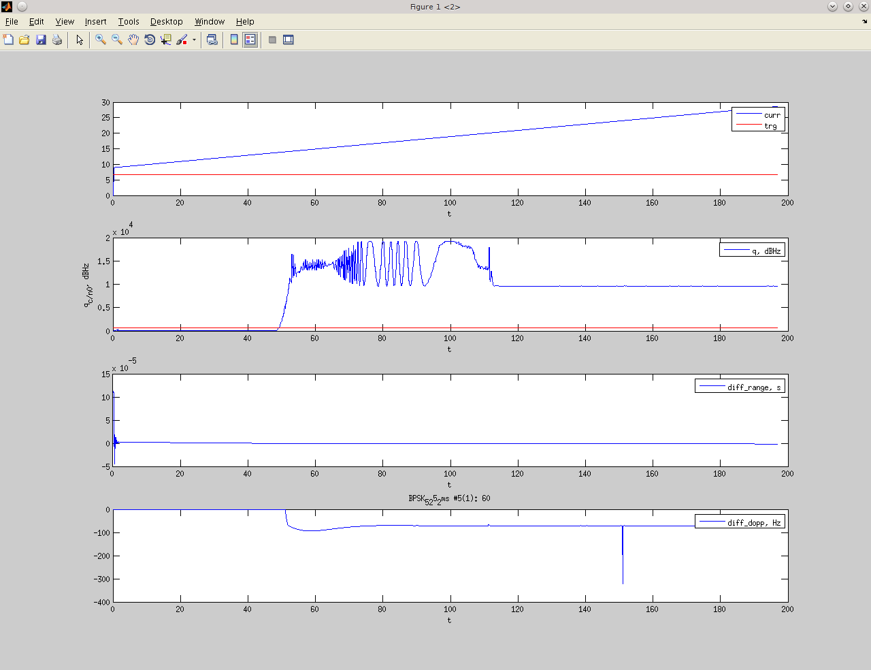Viewport: 871px width, 670px height.
Task: Activate the Pan hand tool
Action: 133,40
